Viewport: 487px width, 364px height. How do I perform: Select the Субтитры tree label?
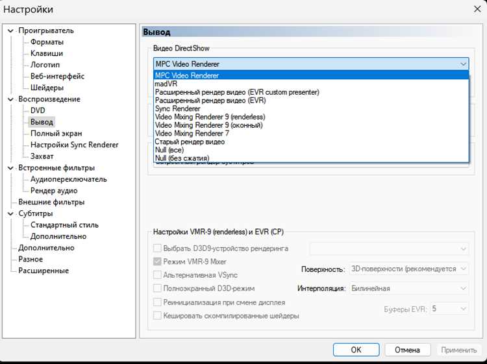pos(36,214)
